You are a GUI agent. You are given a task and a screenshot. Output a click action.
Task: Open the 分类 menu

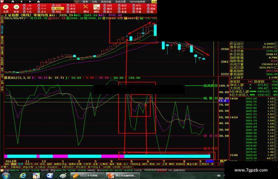(x=94, y=1)
